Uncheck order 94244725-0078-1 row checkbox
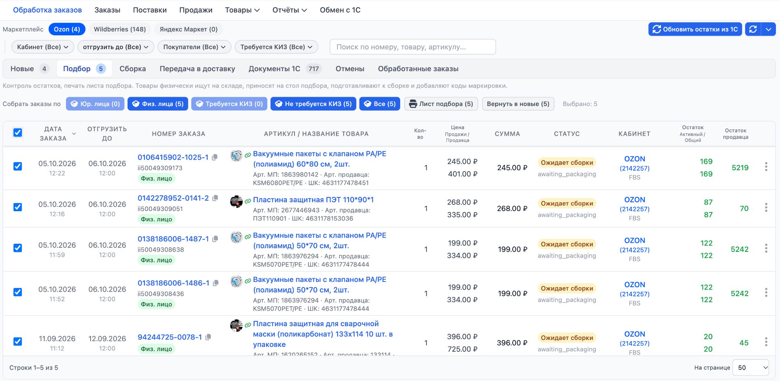The image size is (780, 381). (x=17, y=342)
